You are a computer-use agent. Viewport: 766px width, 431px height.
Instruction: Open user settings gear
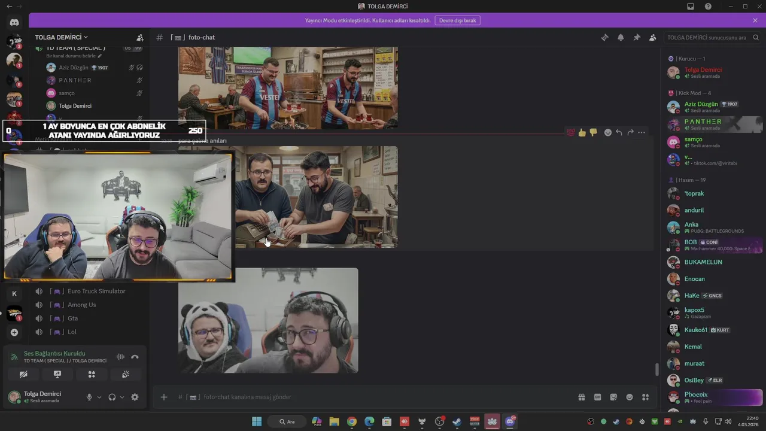pyautogui.click(x=135, y=397)
